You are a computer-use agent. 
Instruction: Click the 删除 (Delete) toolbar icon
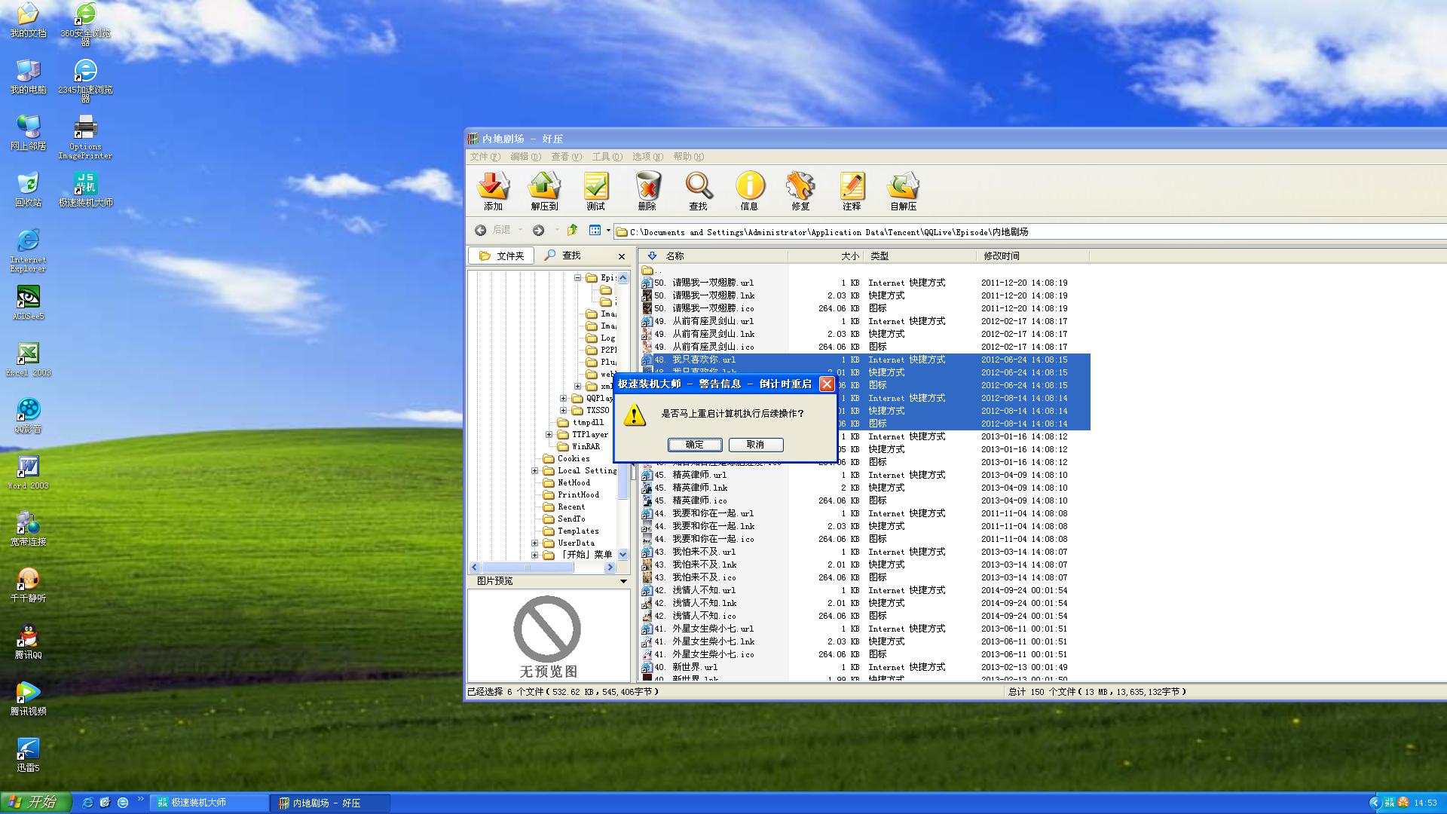click(646, 189)
